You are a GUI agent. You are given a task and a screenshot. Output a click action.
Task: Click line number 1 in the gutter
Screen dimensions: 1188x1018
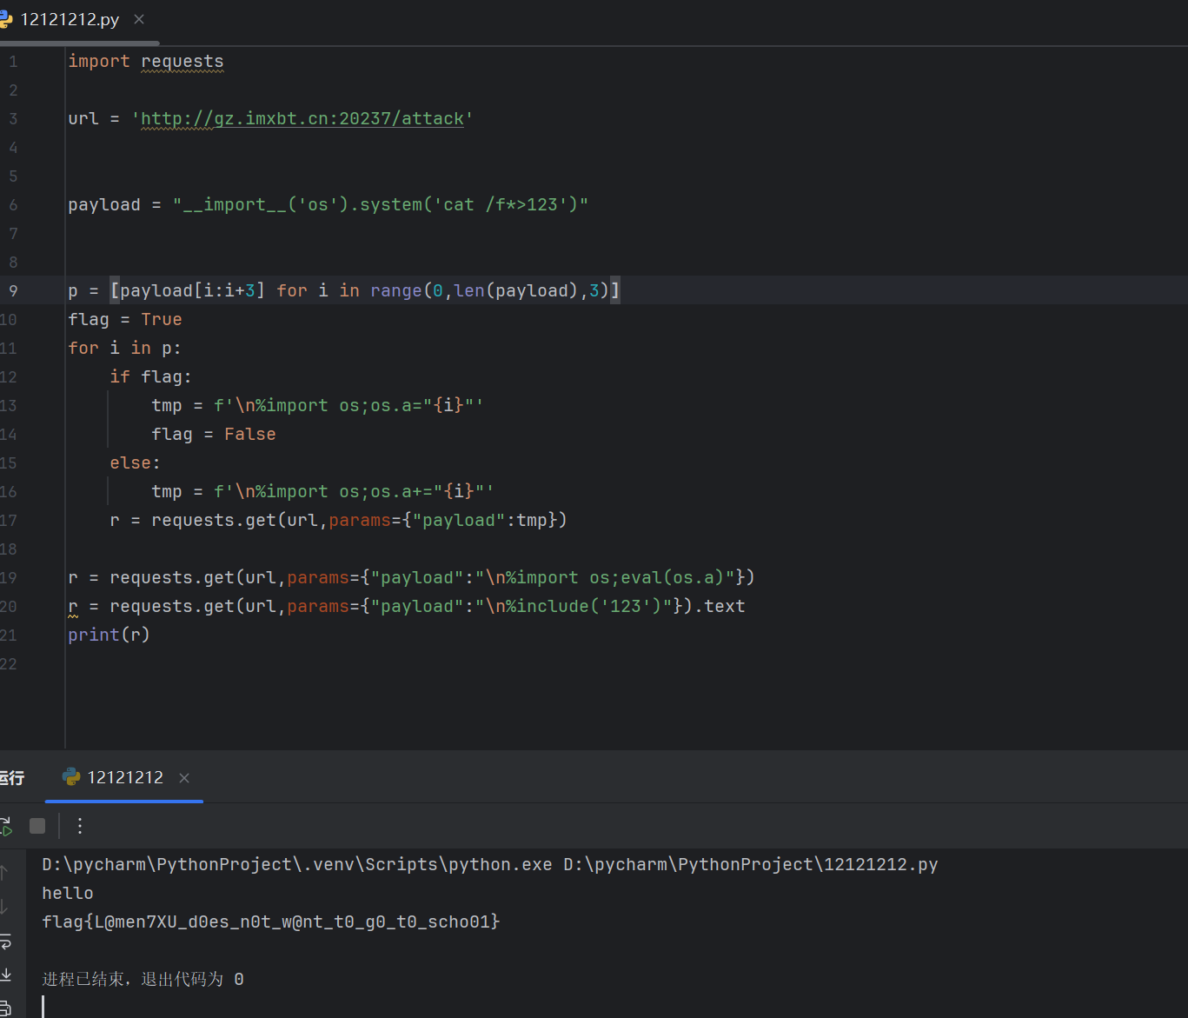pos(13,62)
